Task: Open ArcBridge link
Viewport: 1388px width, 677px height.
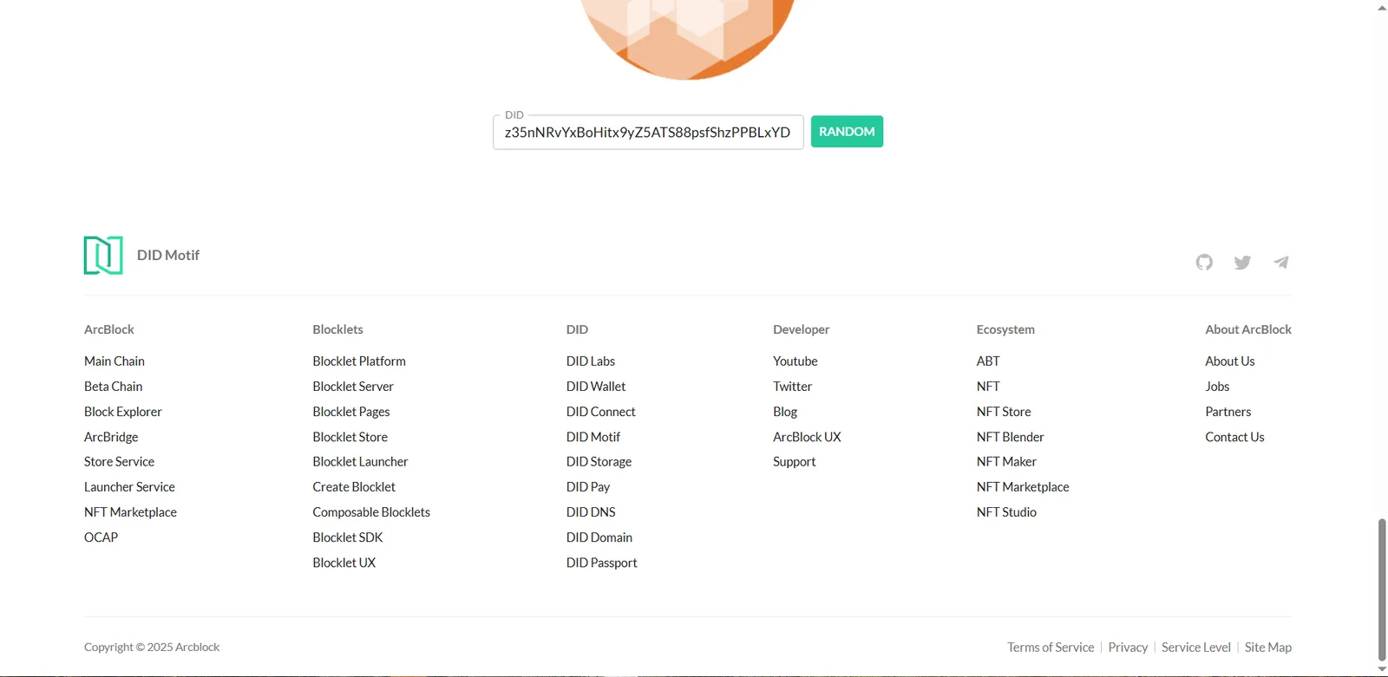Action: [x=111, y=437]
